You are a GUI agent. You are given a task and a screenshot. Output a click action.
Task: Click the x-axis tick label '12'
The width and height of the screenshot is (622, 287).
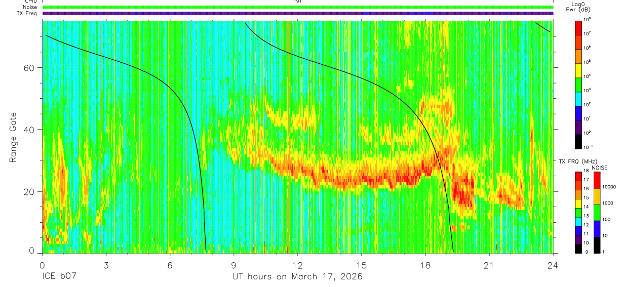coord(298,265)
